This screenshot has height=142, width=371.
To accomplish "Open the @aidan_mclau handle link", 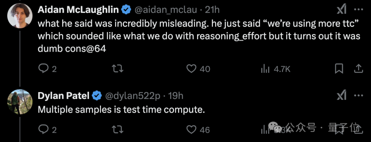I will [x=166, y=10].
